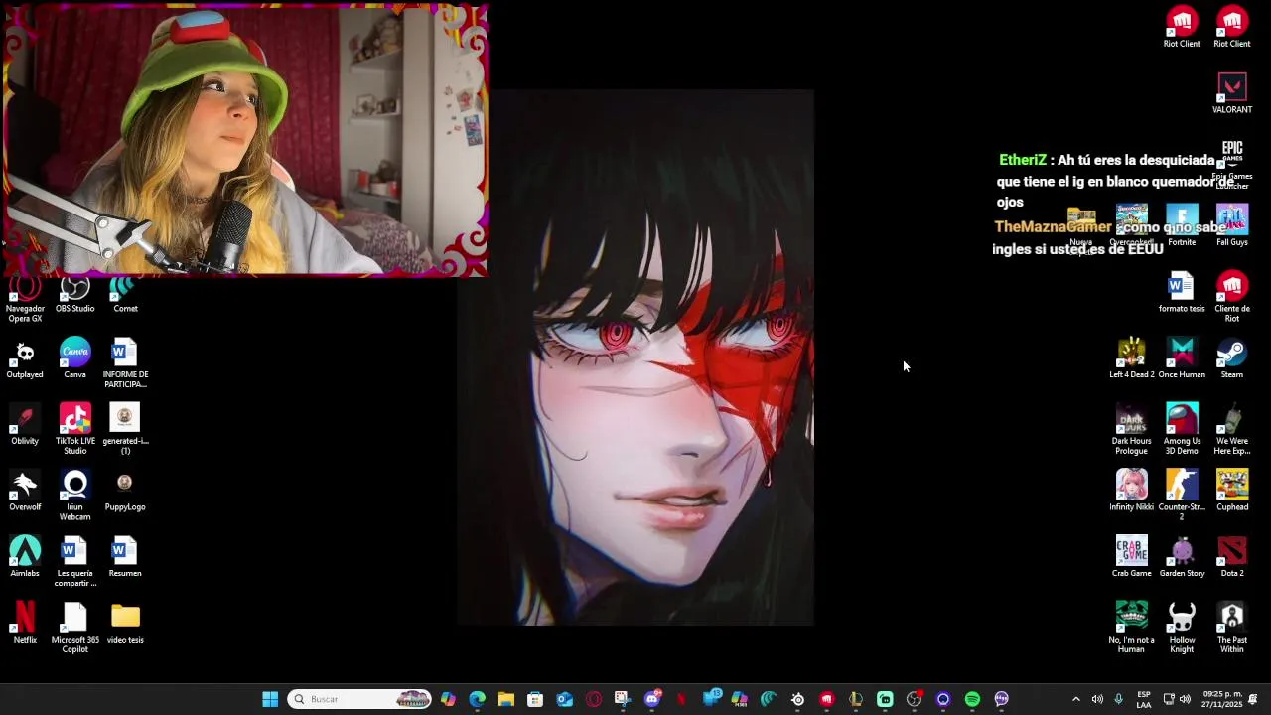The image size is (1271, 715).
Task: Launch the Aimlabs desktop shortcut
Action: (25, 557)
